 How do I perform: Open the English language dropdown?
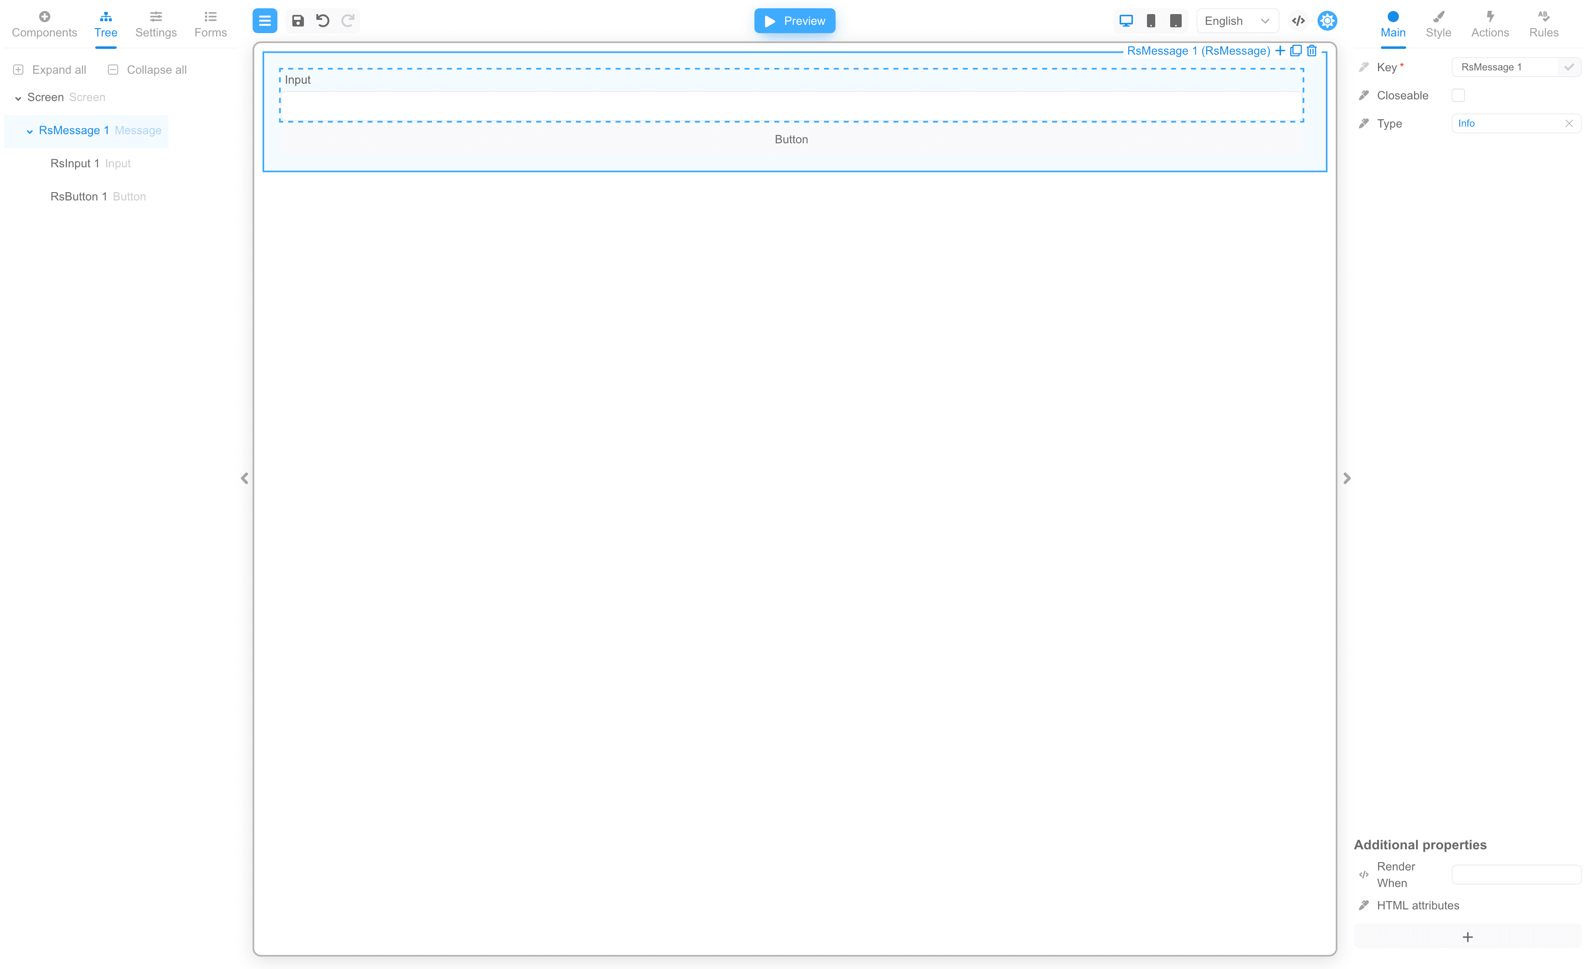click(x=1236, y=20)
